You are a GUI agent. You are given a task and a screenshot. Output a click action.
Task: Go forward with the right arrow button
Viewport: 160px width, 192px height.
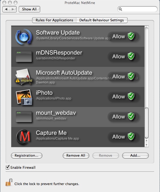(x=13, y=9)
